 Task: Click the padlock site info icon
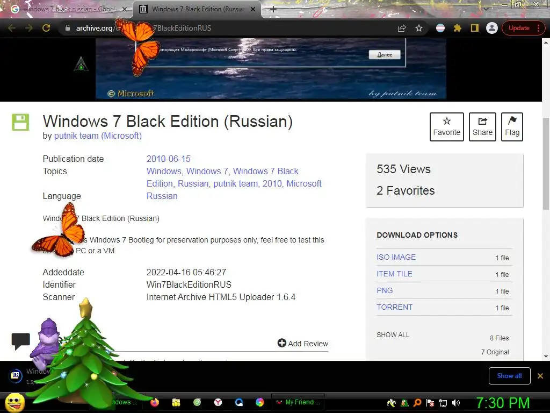67,28
